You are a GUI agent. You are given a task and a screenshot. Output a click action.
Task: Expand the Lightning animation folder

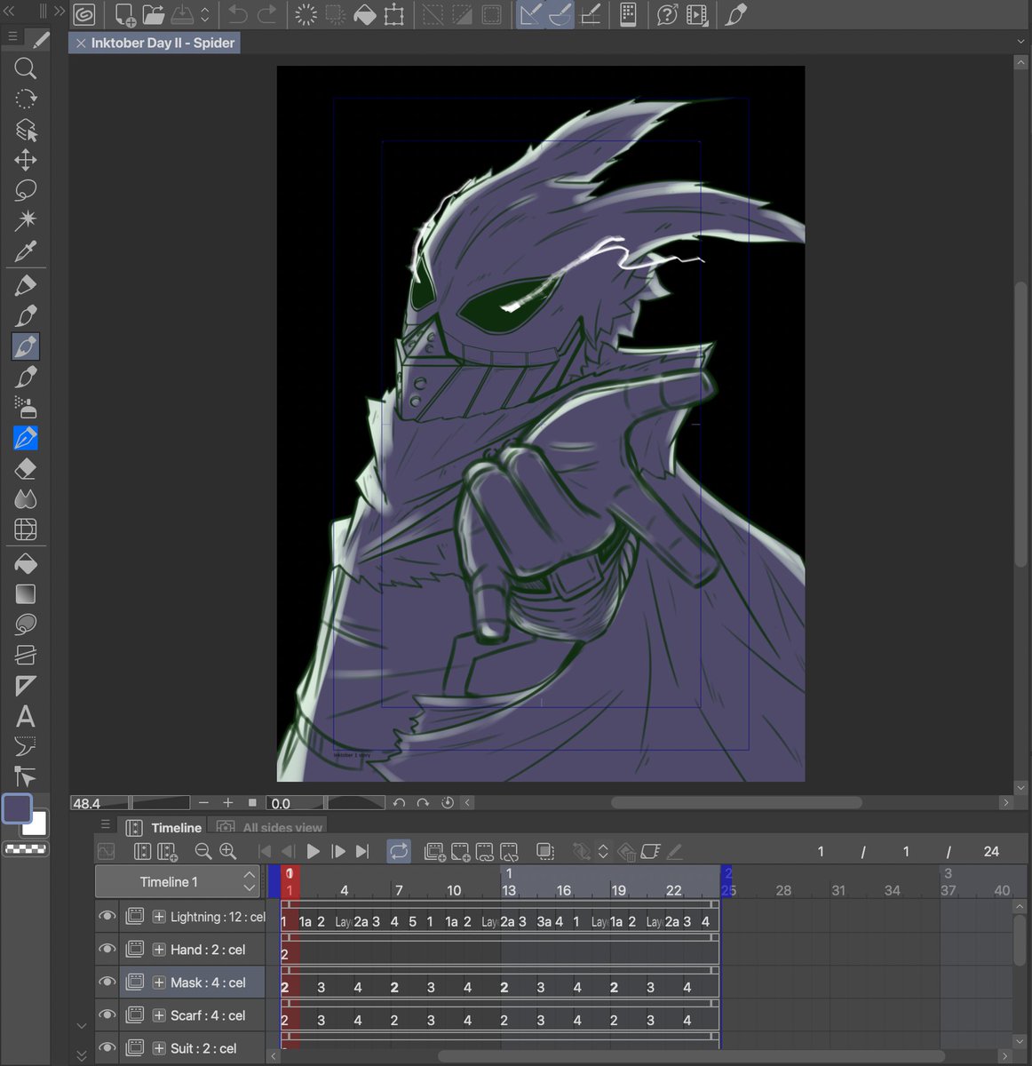158,917
